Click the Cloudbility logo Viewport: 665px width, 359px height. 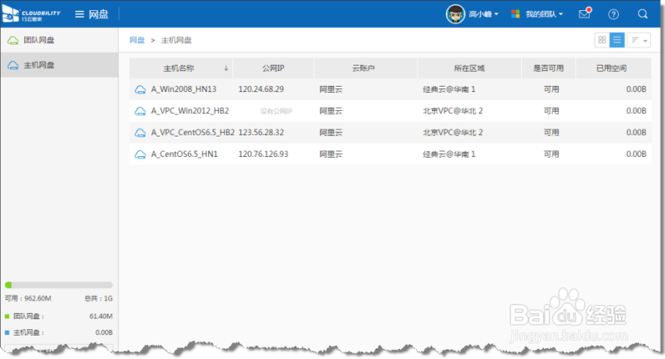pyautogui.click(x=31, y=14)
